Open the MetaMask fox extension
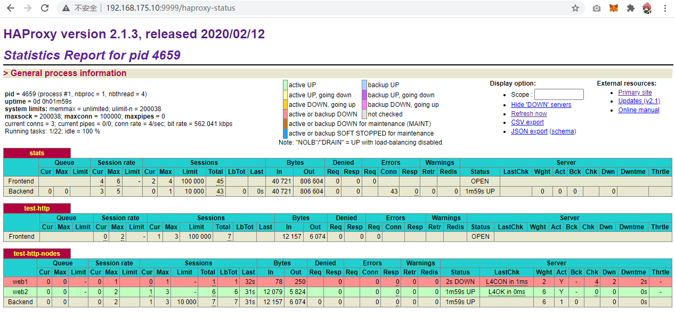Viewport: 675px width, 318px height. point(614,9)
